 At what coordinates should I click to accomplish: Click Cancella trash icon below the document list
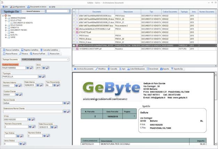click(109, 69)
